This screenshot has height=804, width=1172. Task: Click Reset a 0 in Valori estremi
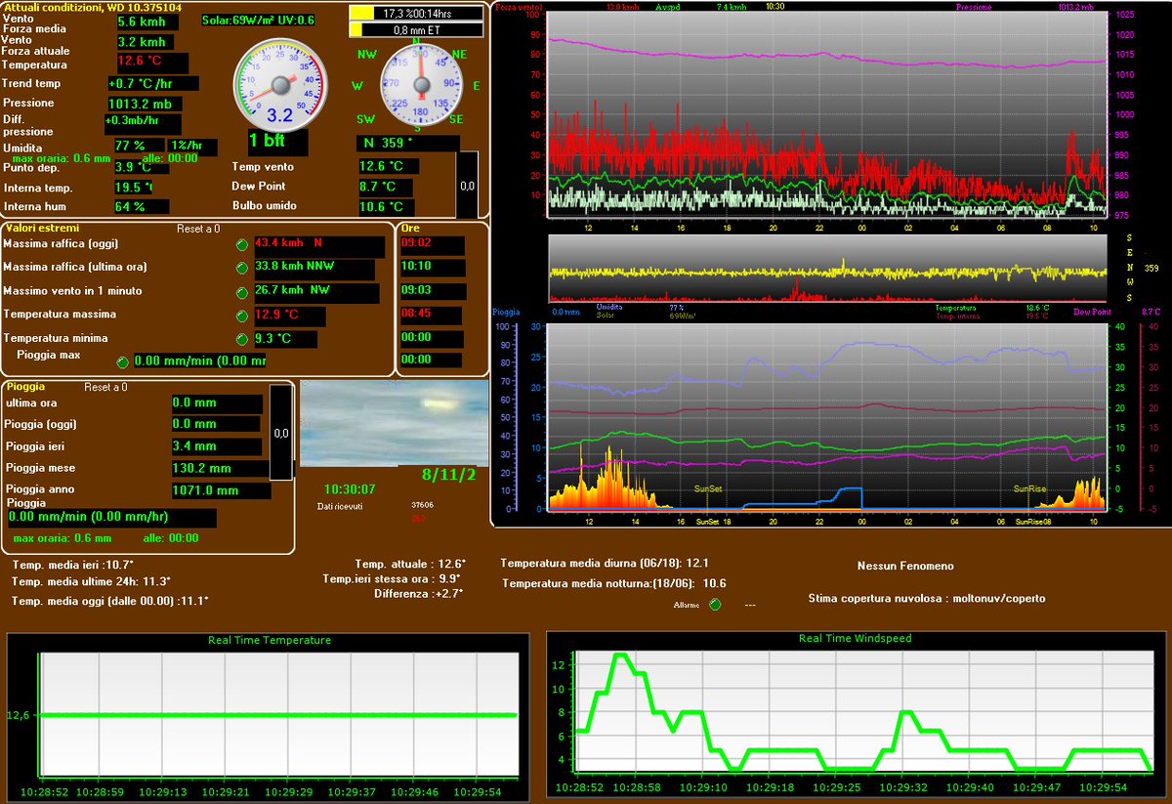click(x=198, y=229)
